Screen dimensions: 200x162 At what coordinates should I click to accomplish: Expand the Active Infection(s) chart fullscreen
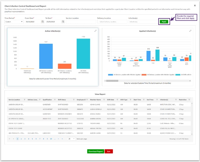(x=95, y=31)
